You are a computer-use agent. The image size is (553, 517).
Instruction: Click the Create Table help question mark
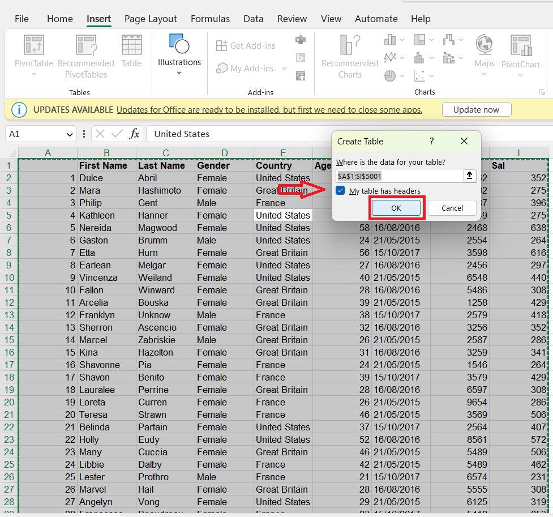pos(432,141)
